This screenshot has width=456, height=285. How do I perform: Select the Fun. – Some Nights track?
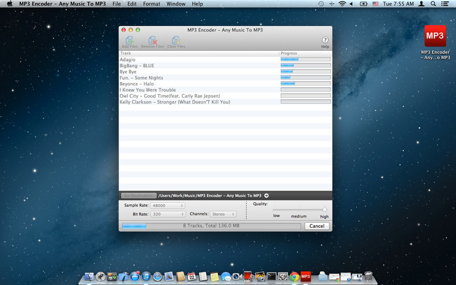click(225, 78)
